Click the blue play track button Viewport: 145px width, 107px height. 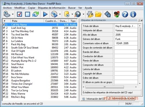point(45,14)
